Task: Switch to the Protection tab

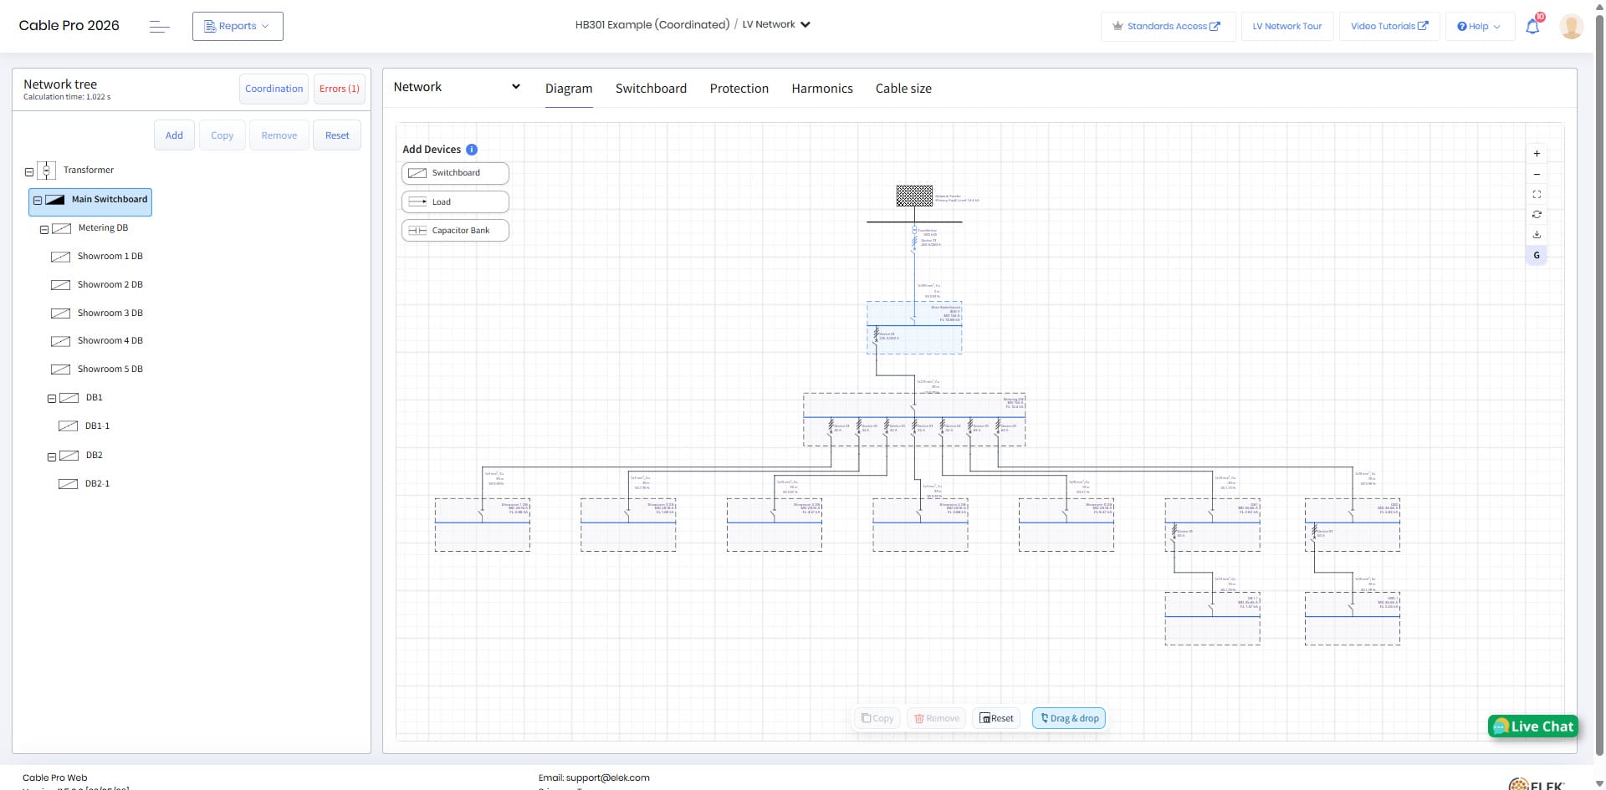Action: [x=739, y=89]
